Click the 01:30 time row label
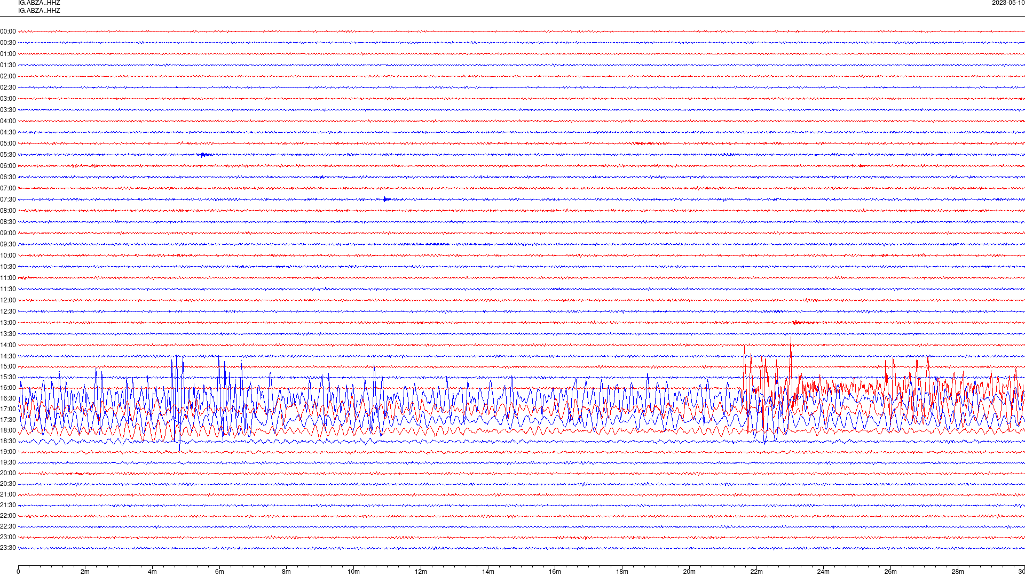 (8, 65)
